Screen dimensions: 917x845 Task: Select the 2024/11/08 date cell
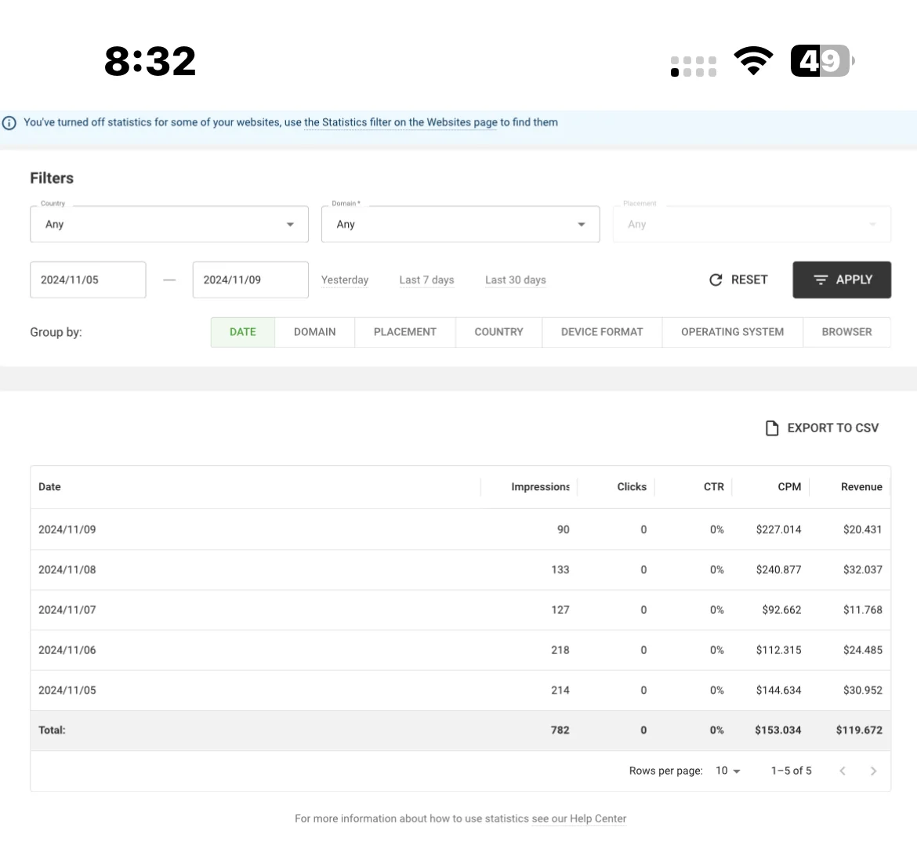coord(67,570)
